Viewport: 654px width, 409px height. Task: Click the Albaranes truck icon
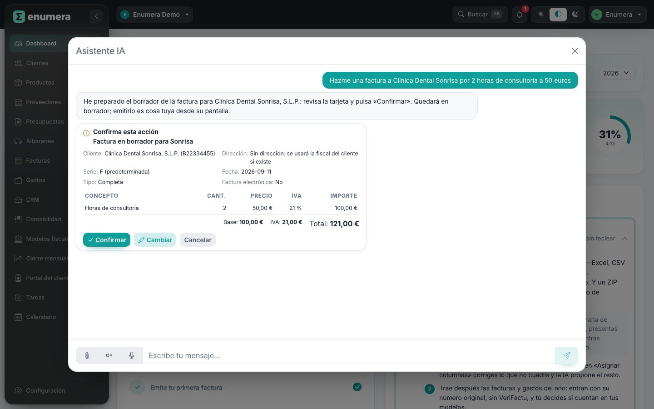pos(18,141)
